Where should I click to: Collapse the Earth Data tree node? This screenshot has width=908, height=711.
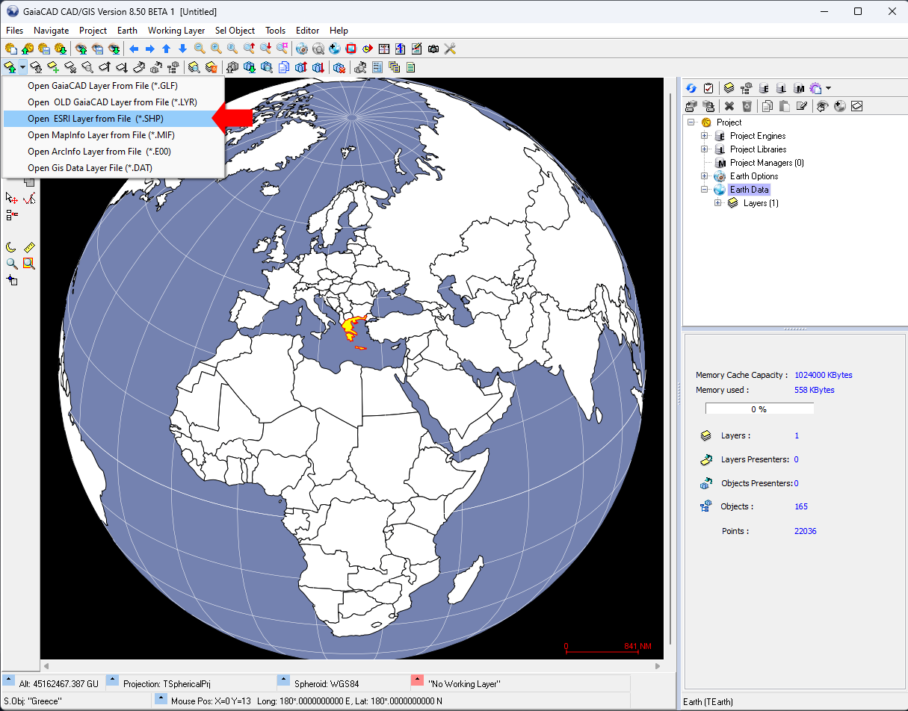tap(704, 190)
